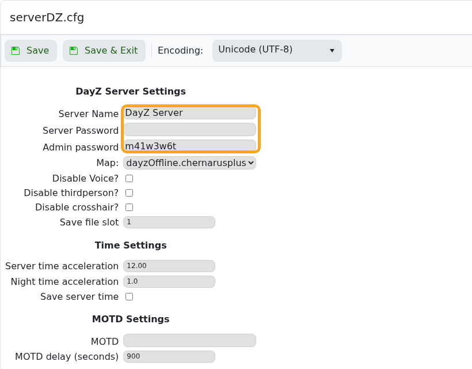Click the Encoding: label

click(x=180, y=50)
